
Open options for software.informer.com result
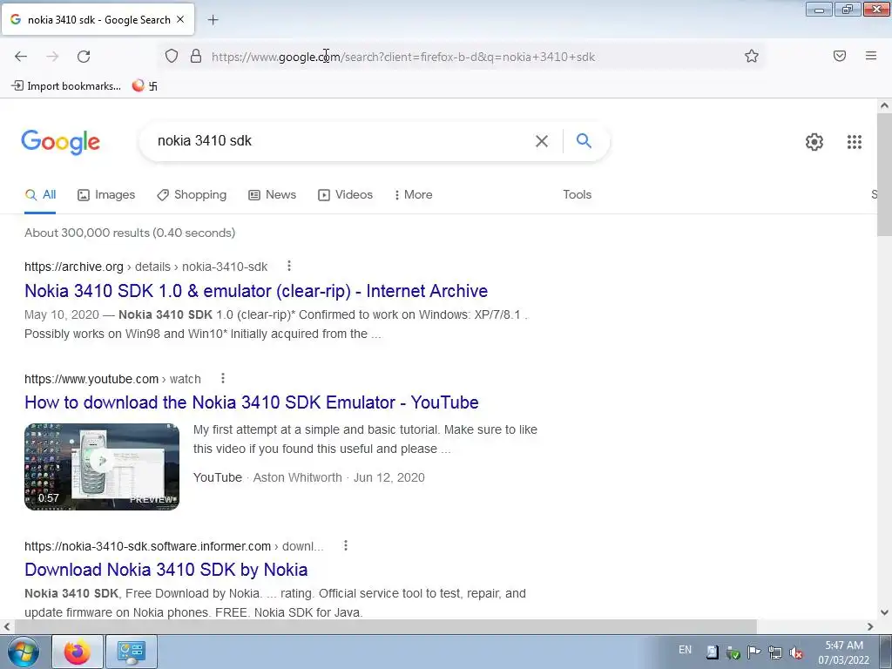point(345,545)
